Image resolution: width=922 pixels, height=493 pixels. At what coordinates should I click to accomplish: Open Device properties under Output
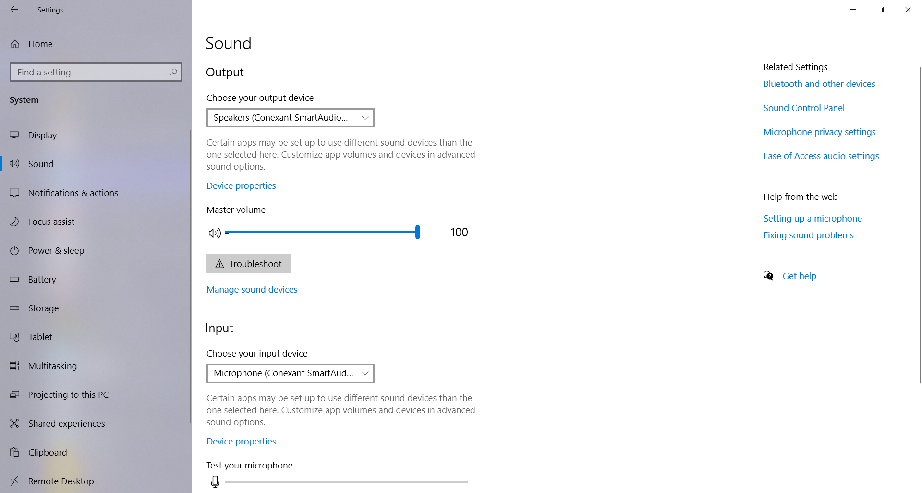241,185
